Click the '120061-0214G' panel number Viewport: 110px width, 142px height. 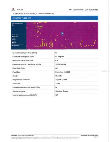coord(61,64)
